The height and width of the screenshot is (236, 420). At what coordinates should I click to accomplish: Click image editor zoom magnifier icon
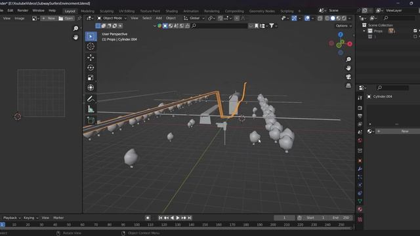pyautogui.click(x=76, y=28)
